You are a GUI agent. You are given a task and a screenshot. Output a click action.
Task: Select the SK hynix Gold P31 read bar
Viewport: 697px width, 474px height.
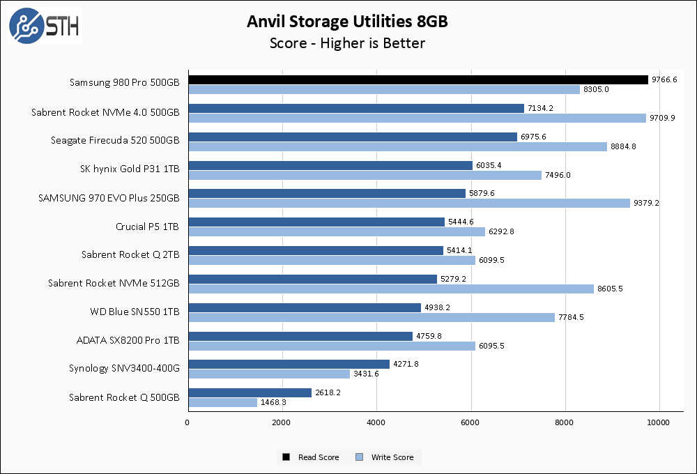pyautogui.click(x=330, y=165)
